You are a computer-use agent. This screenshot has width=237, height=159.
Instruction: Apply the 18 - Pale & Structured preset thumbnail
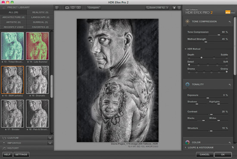[x=37, y=114]
